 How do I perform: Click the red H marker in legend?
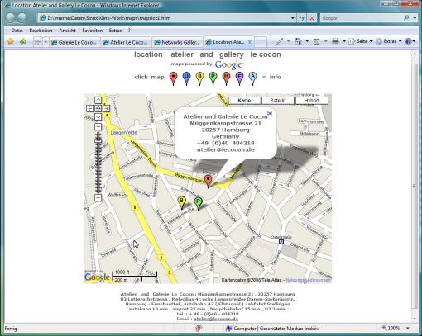click(x=227, y=78)
